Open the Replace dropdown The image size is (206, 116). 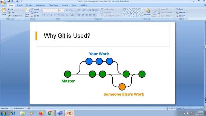[x=182, y=13]
